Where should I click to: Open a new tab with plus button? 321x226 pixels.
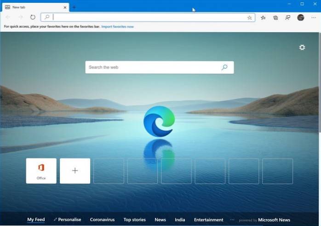click(74, 7)
